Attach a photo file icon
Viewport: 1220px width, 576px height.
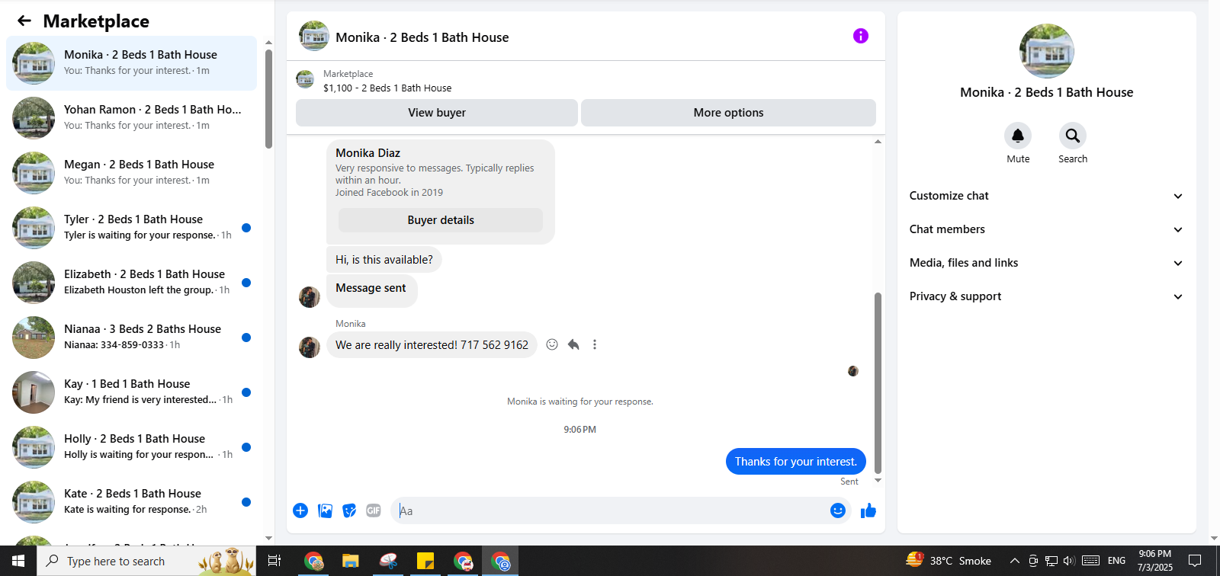click(x=325, y=510)
